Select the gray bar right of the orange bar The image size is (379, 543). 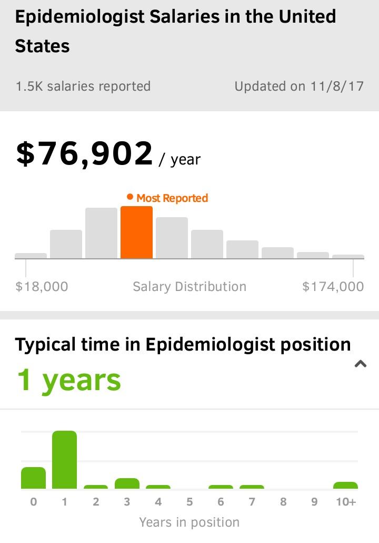coord(172,238)
